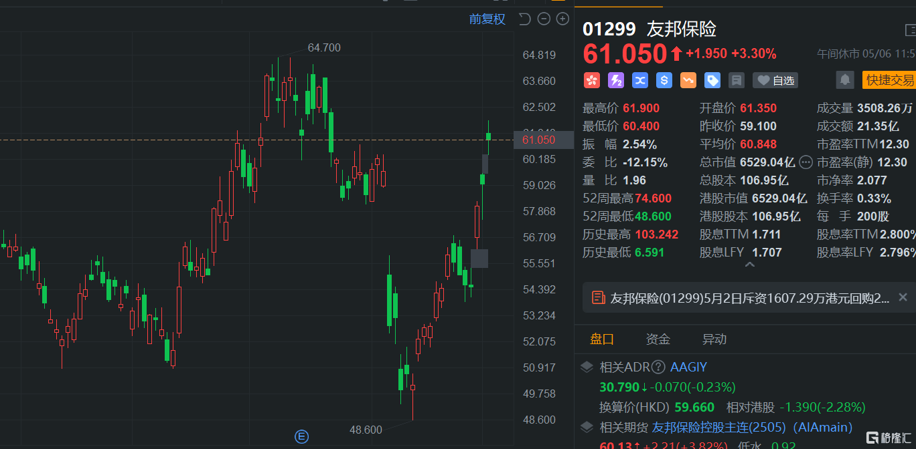Viewport: 916px width, 449px height.
Task: Click the 市净率 value 2.077
Action: 872,180
